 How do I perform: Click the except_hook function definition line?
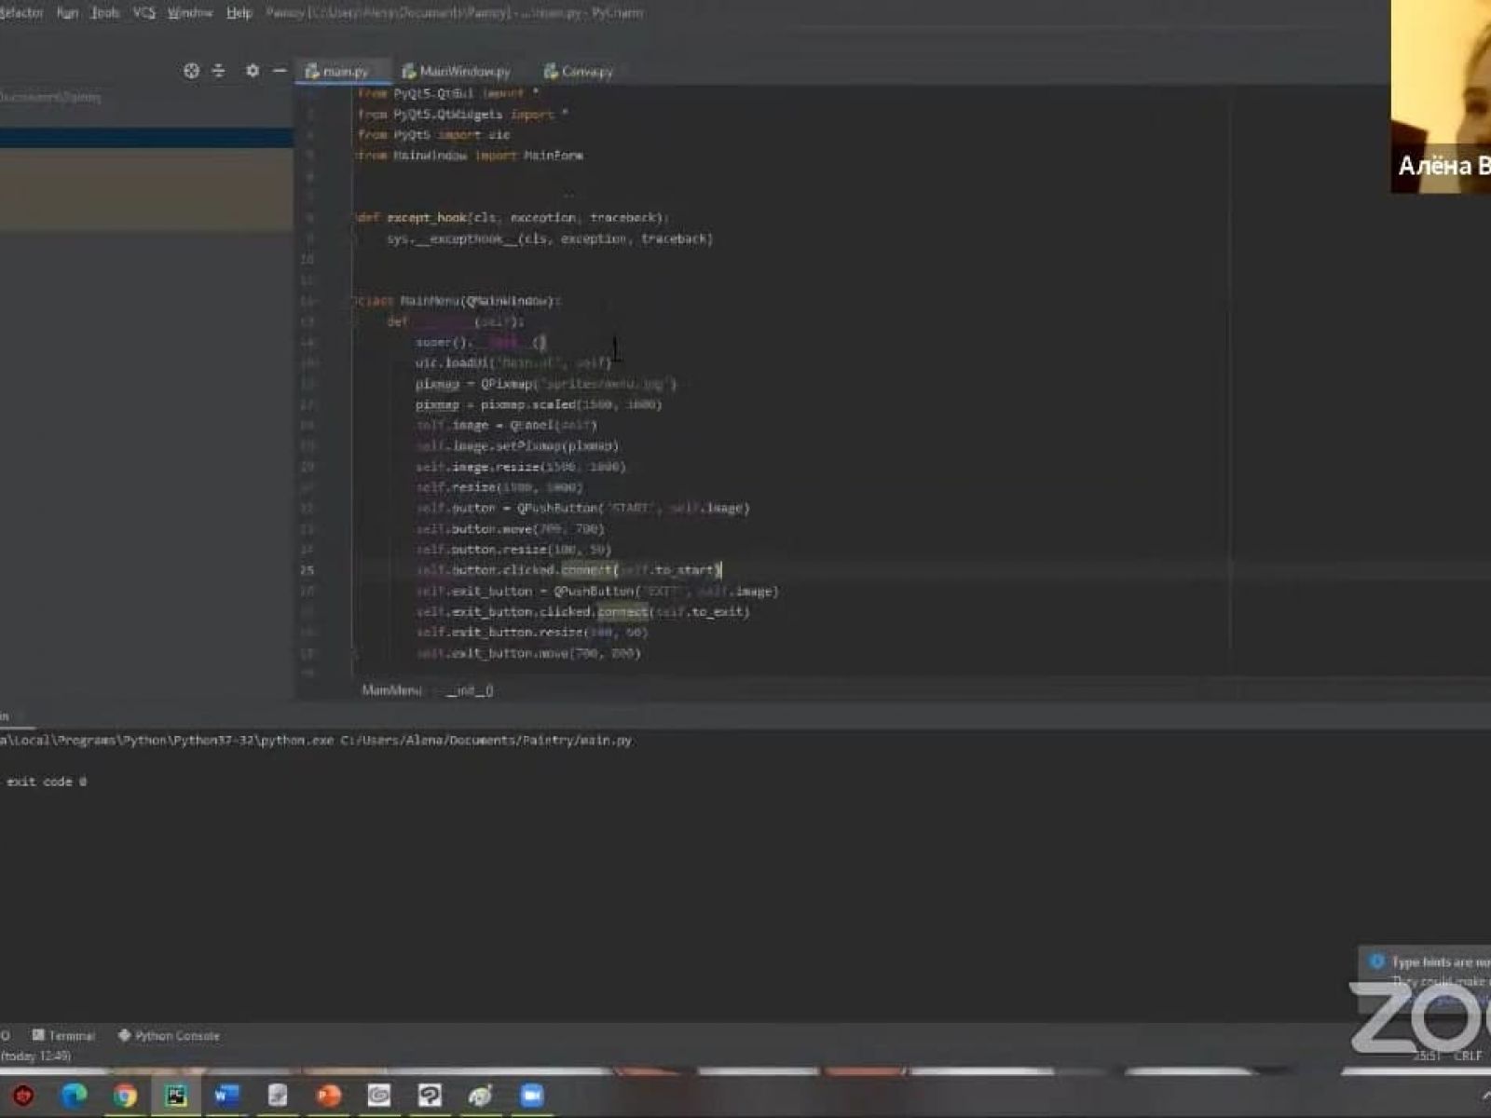(513, 218)
